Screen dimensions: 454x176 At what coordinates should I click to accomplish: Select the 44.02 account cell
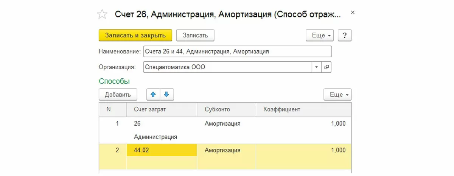(x=162, y=150)
